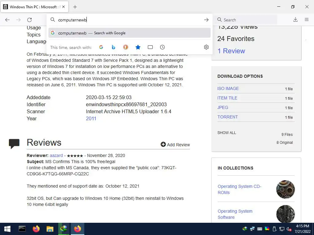Click the Add Review button
Screen dimensions: 314x235
175,144
